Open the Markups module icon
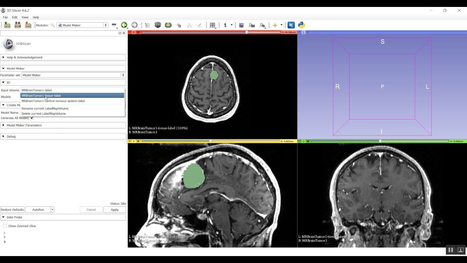This screenshot has height=263, width=467. pos(189,25)
